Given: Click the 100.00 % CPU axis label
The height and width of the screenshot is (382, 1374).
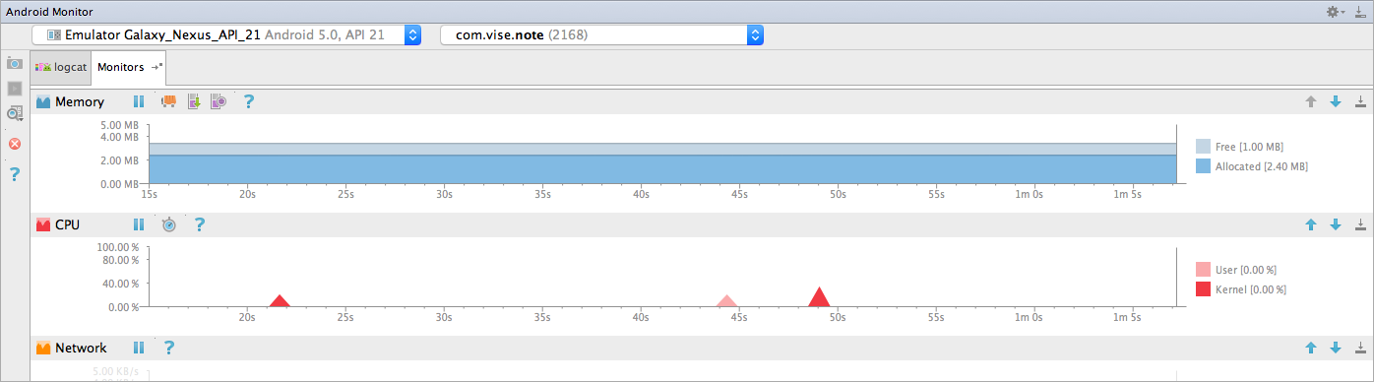Looking at the screenshot, I should tap(118, 248).
